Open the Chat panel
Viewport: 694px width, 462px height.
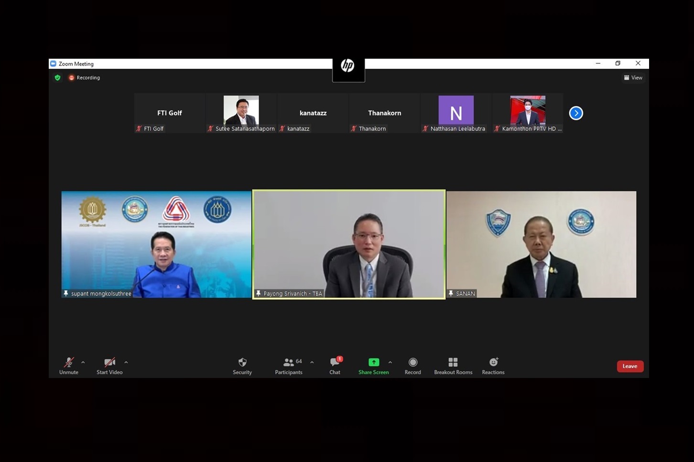[x=335, y=366]
